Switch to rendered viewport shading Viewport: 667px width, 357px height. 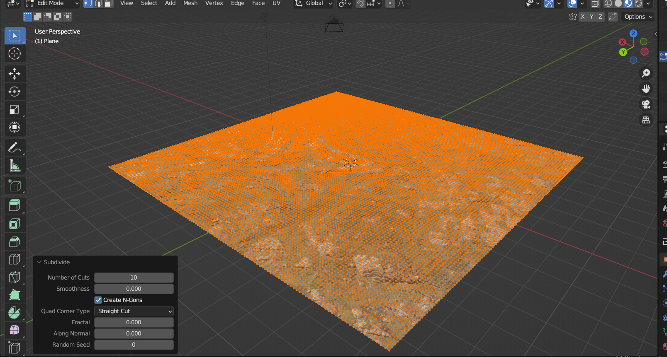638,4
